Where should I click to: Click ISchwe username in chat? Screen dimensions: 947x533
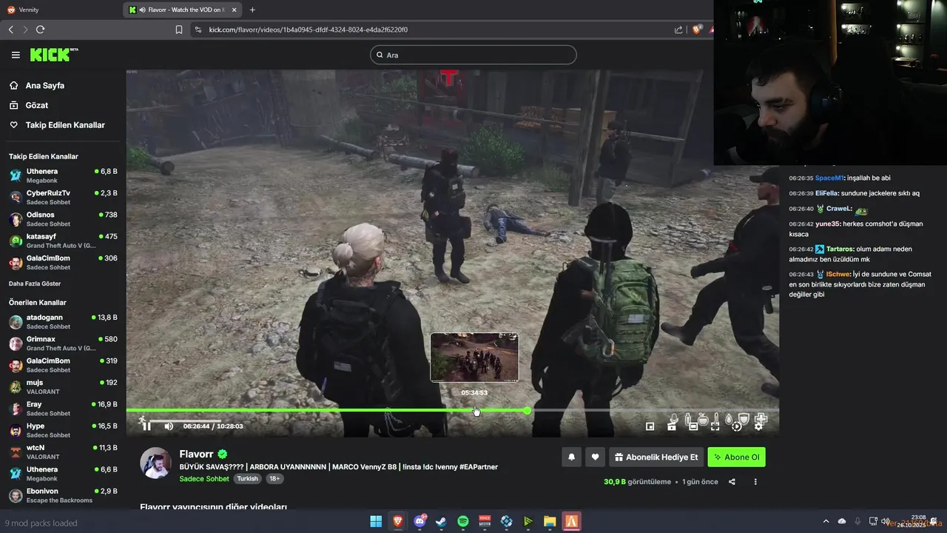pyautogui.click(x=838, y=274)
